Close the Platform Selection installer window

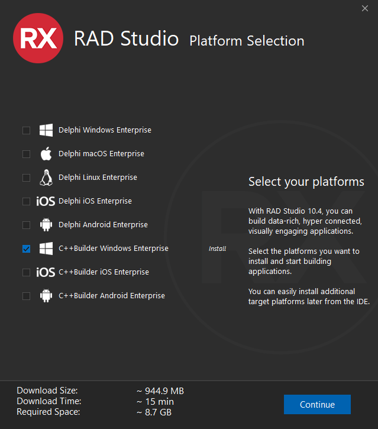click(364, 8)
